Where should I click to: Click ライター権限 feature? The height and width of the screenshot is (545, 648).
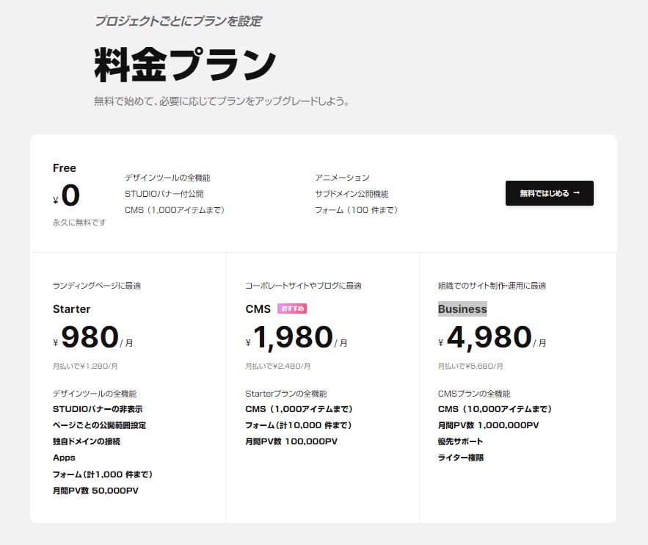tap(461, 458)
